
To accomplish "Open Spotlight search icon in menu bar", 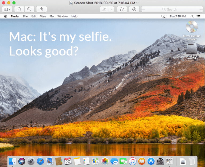I will pos(192,16).
